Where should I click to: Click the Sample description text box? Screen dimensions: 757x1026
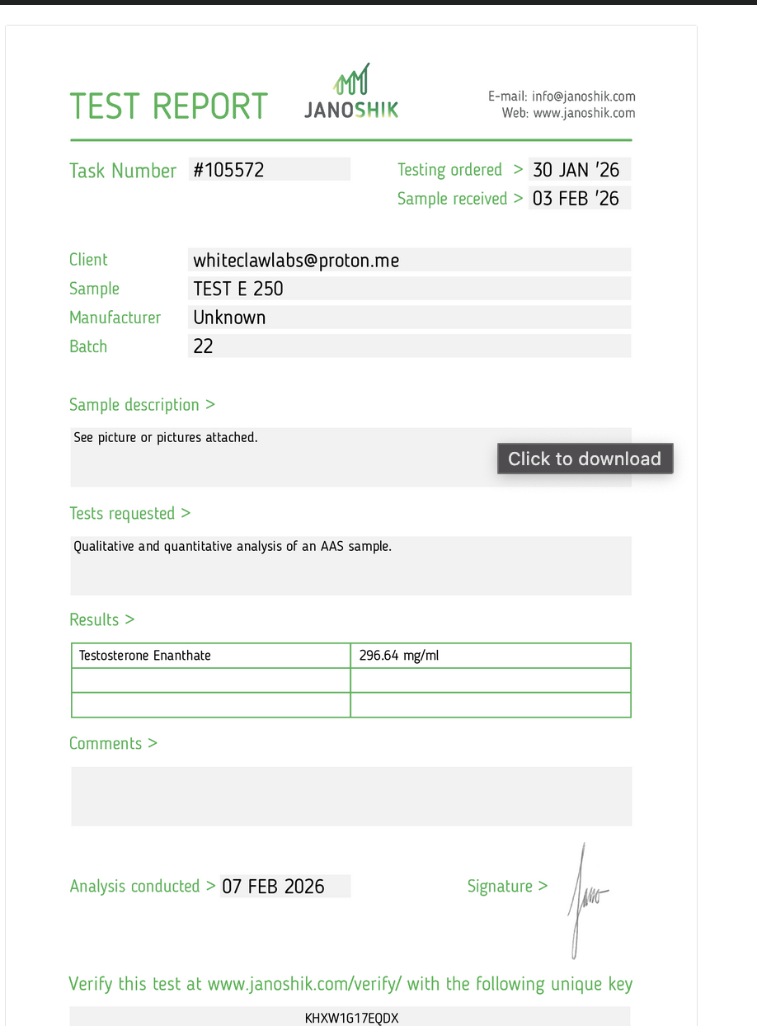point(280,457)
